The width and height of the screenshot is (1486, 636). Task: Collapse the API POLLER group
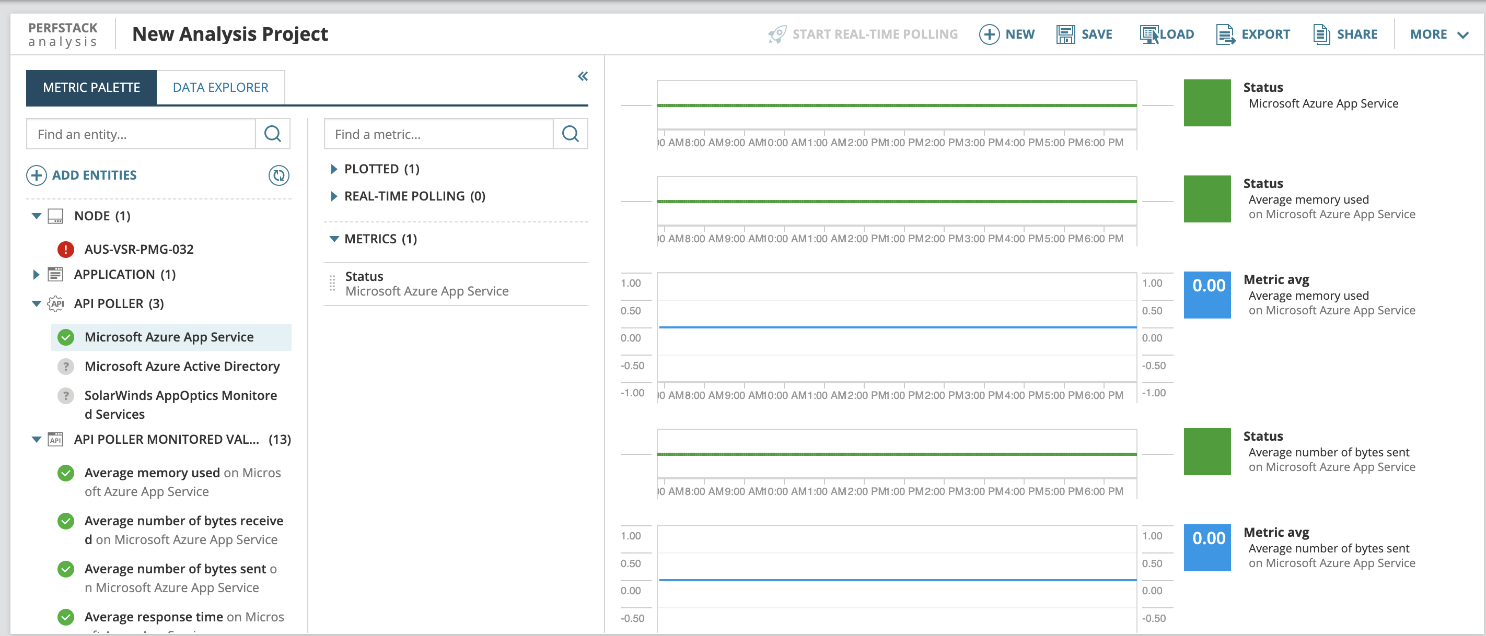click(37, 304)
